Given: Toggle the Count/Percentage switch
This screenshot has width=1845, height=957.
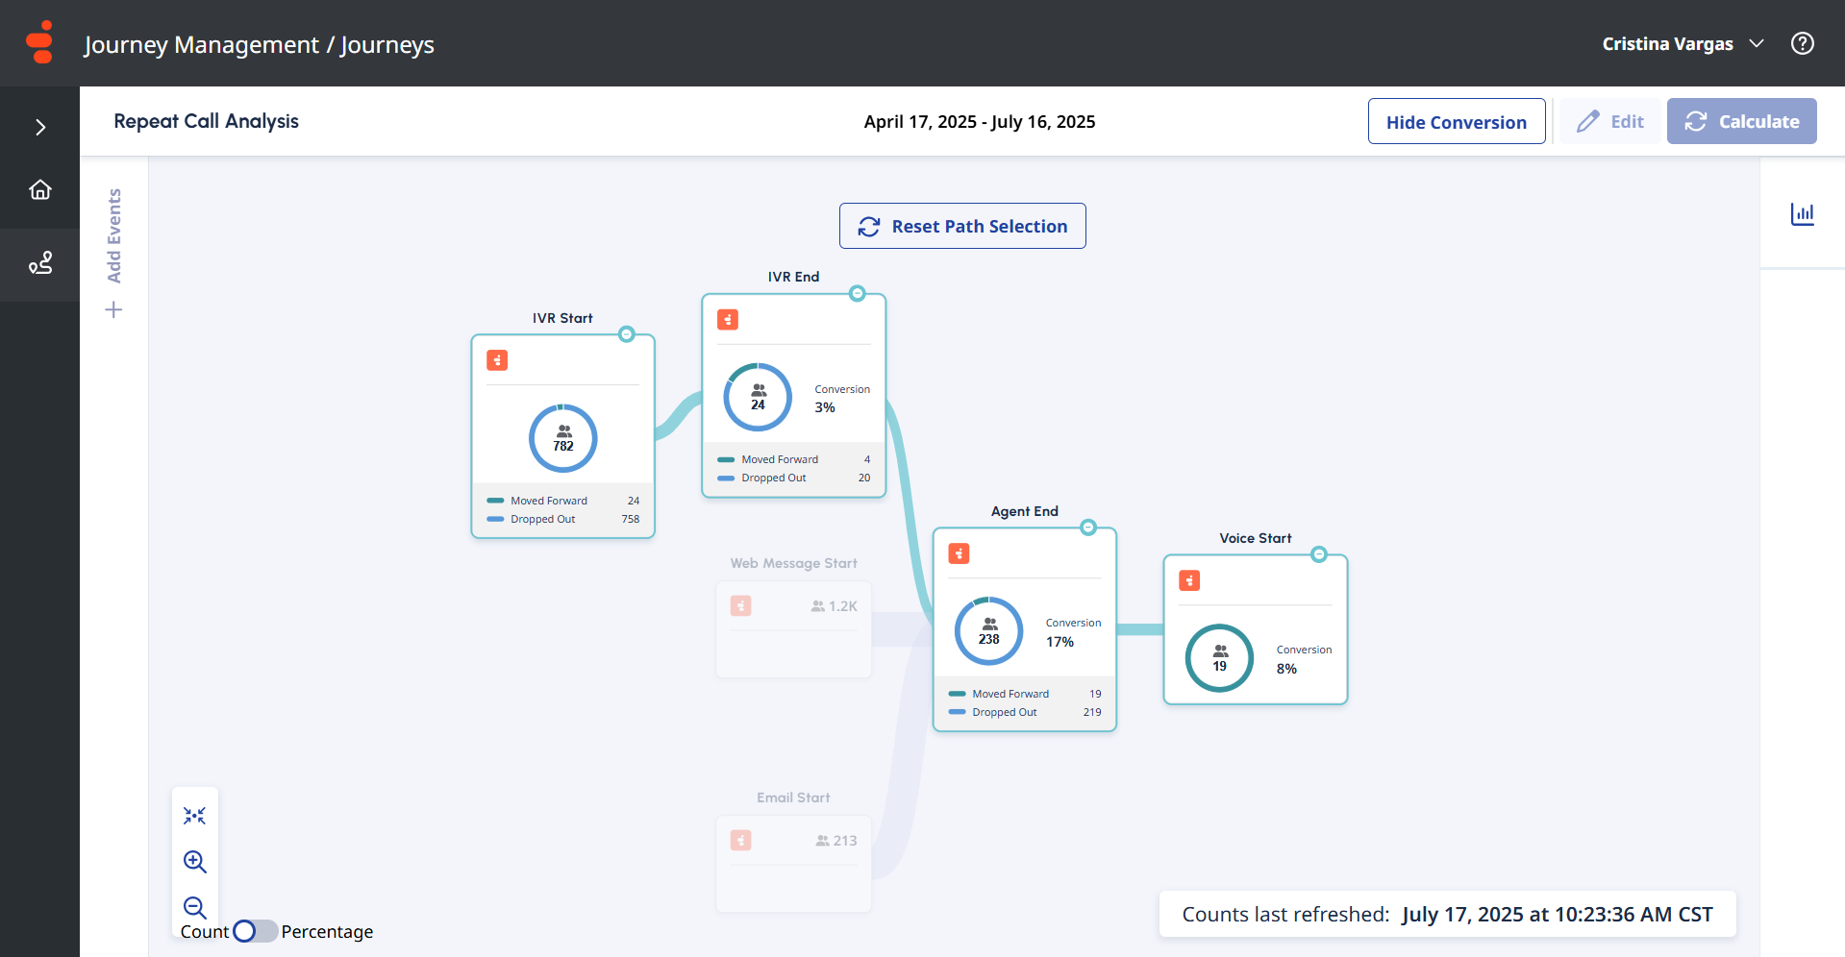Looking at the screenshot, I should (x=255, y=931).
